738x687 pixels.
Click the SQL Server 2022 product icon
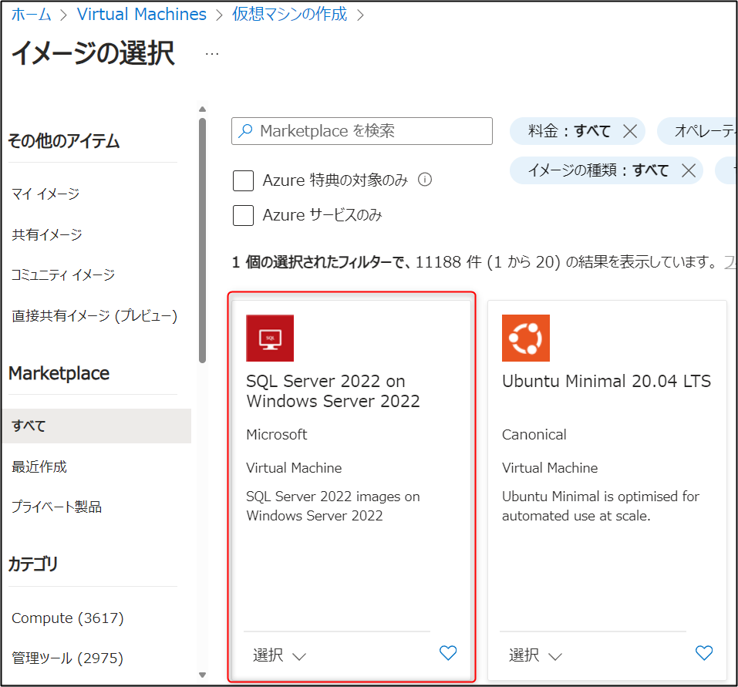point(270,338)
